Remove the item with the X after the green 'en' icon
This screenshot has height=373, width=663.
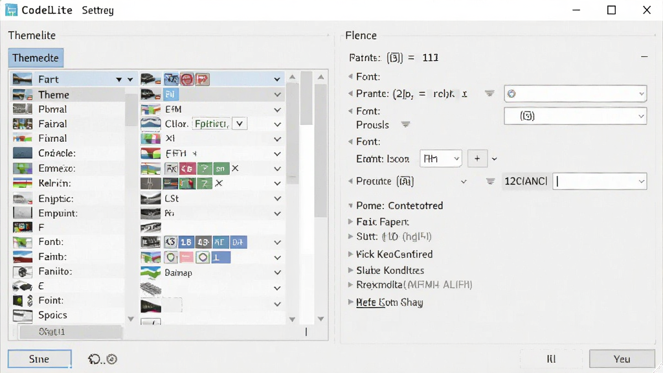(x=236, y=168)
